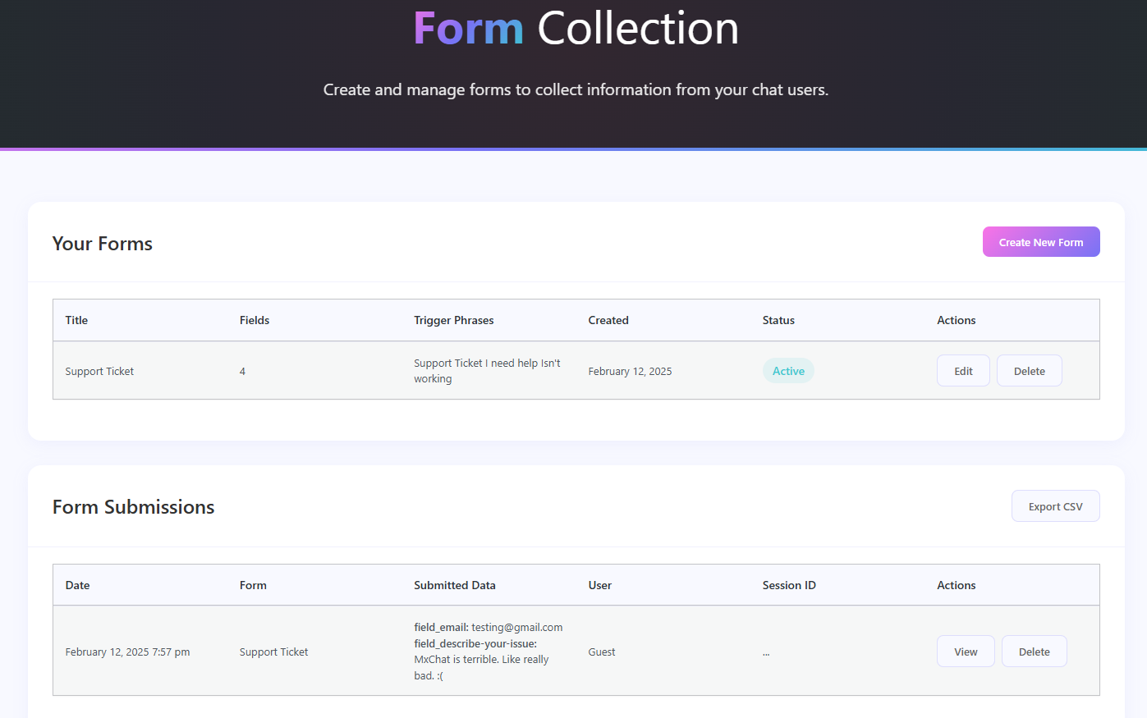The width and height of the screenshot is (1147, 718).
Task: Click the User column header
Action: (600, 585)
